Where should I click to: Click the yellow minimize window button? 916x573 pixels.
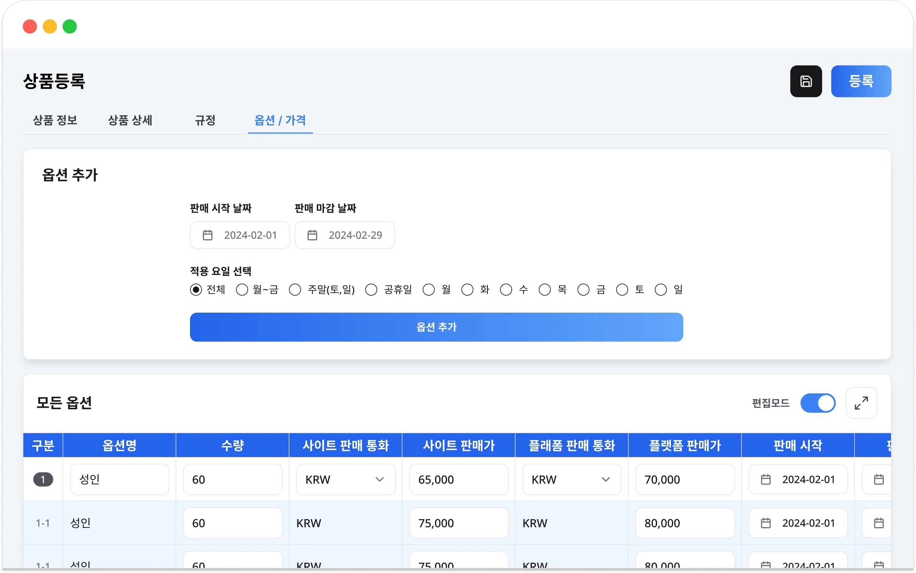tap(50, 27)
